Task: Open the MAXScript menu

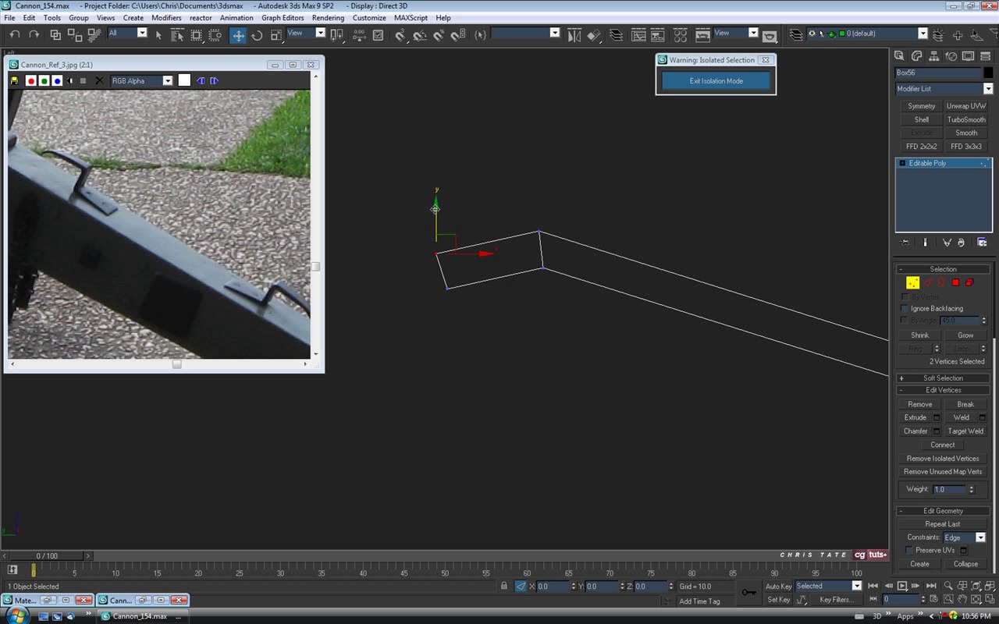Action: coord(411,17)
